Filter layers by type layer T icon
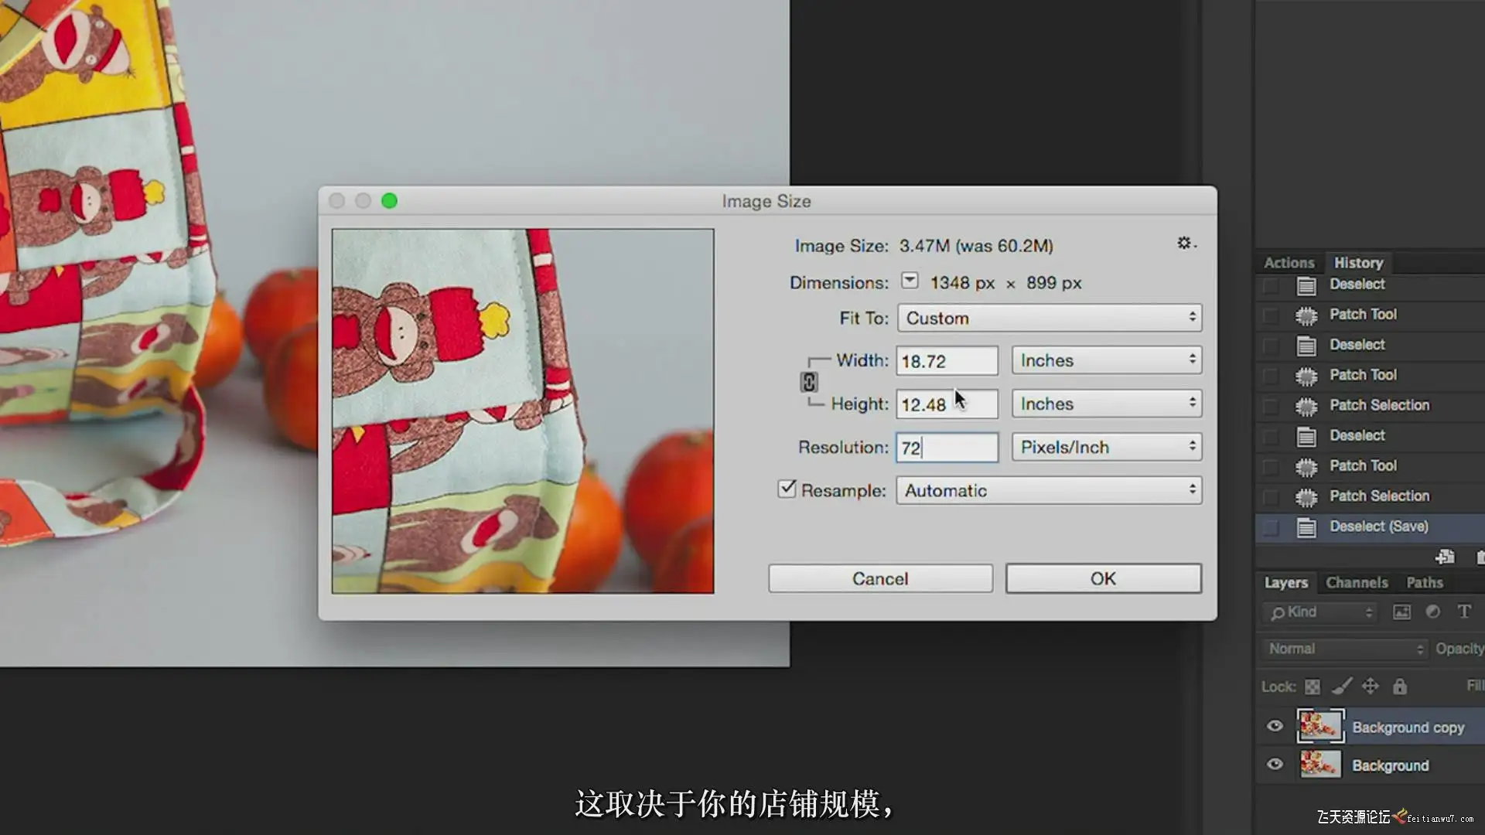The width and height of the screenshot is (1485, 835). click(x=1464, y=612)
